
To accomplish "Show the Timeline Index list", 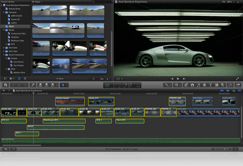I will (13, 149).
